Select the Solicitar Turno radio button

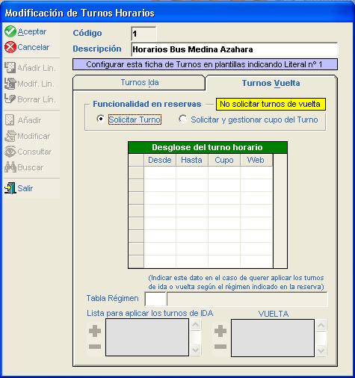tap(100, 119)
